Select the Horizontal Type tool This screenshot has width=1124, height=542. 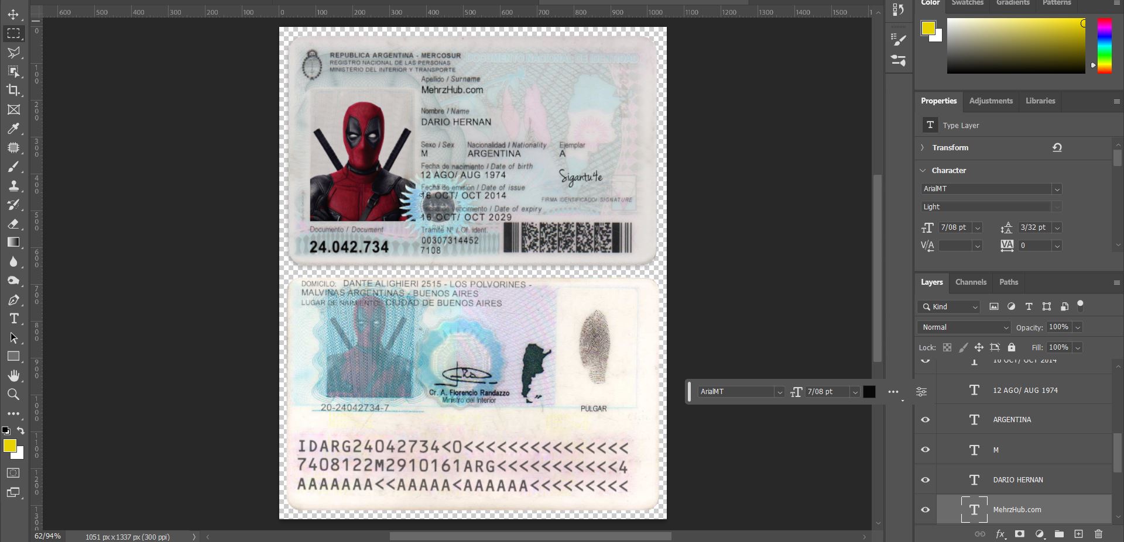point(13,319)
